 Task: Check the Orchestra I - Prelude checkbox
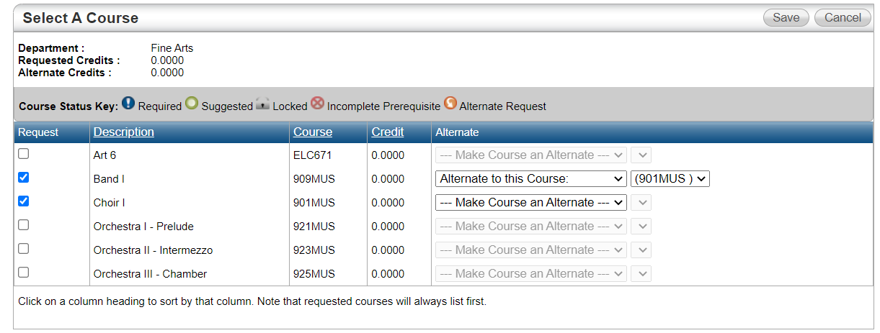click(x=24, y=225)
